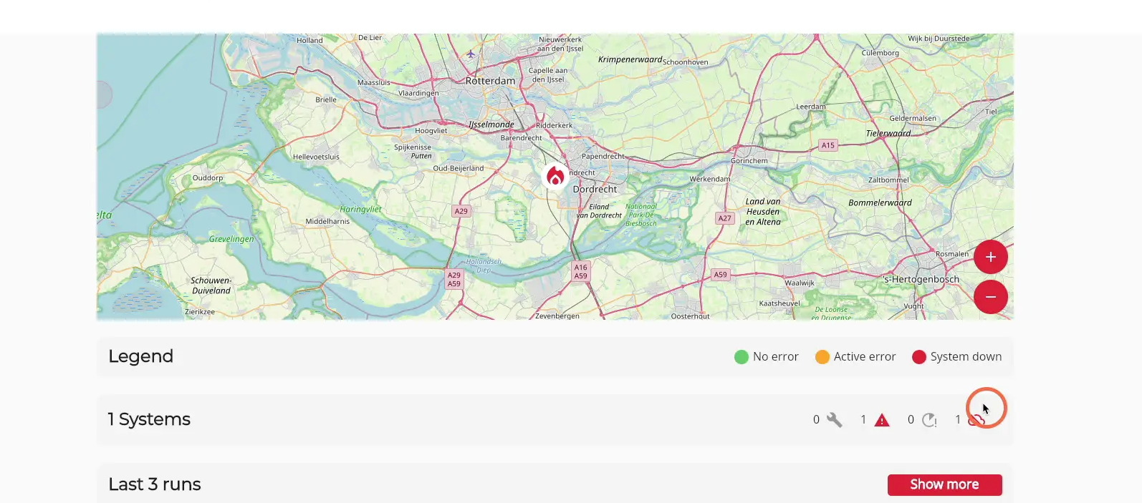
Task: Click the red cloud offline icon
Action: tap(976, 420)
